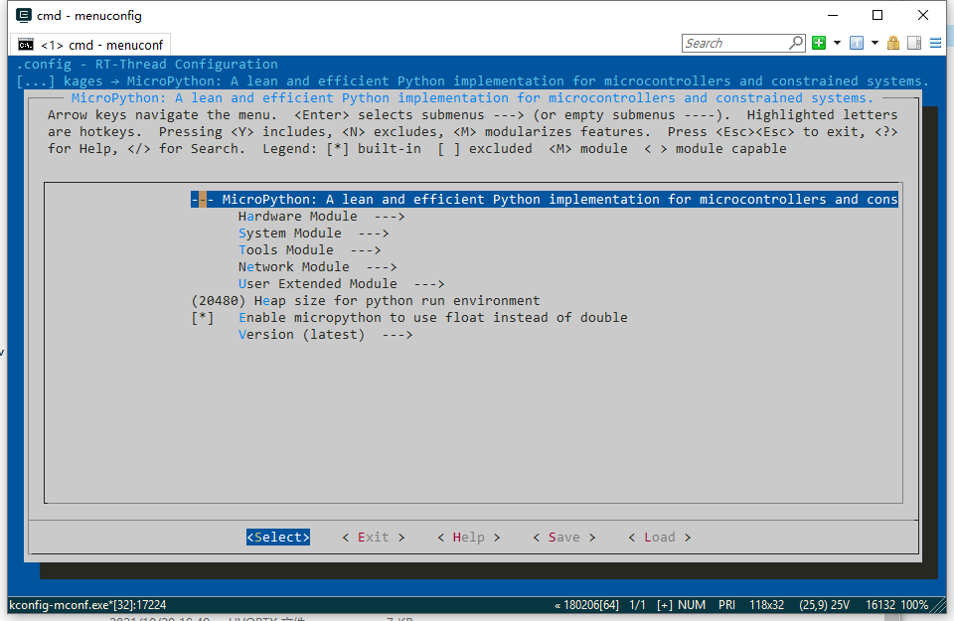Click the PRI status bar entry
This screenshot has width=954, height=621.
[x=727, y=605]
